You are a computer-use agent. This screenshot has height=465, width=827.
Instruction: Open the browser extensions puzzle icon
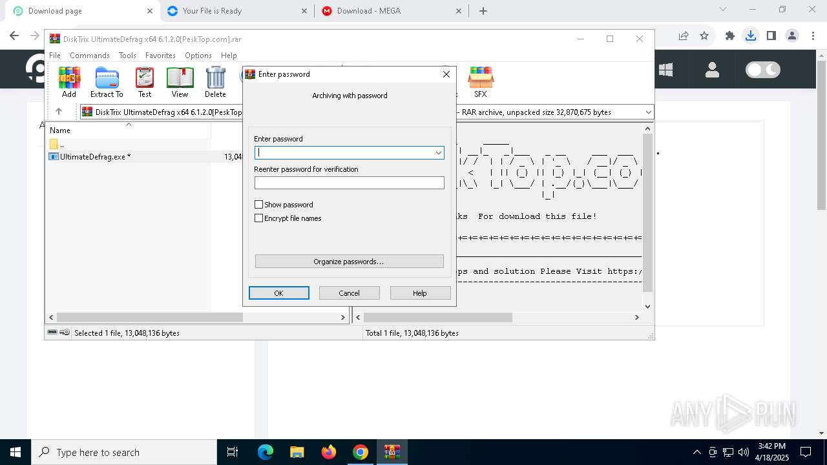point(730,36)
